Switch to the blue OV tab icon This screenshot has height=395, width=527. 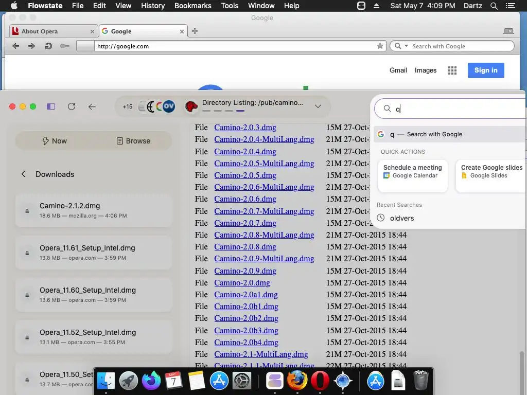click(169, 106)
